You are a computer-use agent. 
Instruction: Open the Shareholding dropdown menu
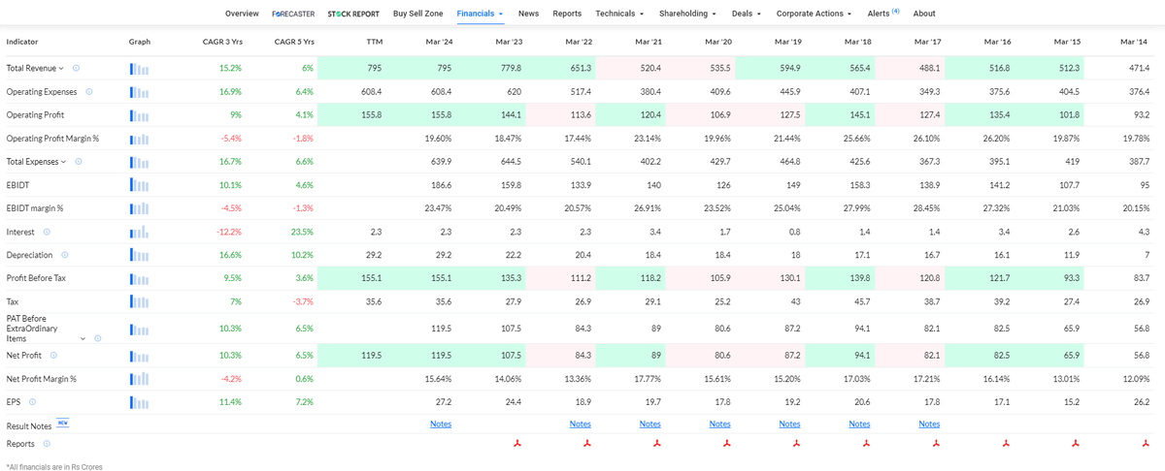click(x=687, y=14)
